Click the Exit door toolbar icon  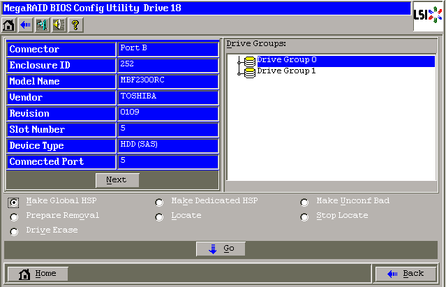click(x=42, y=25)
